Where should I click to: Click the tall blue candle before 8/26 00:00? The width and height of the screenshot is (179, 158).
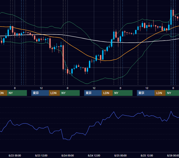(171, 17)
